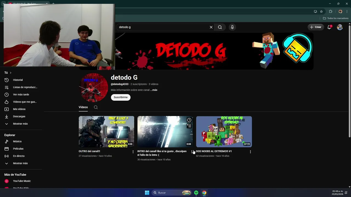Open the notifications bell

pos(330,27)
